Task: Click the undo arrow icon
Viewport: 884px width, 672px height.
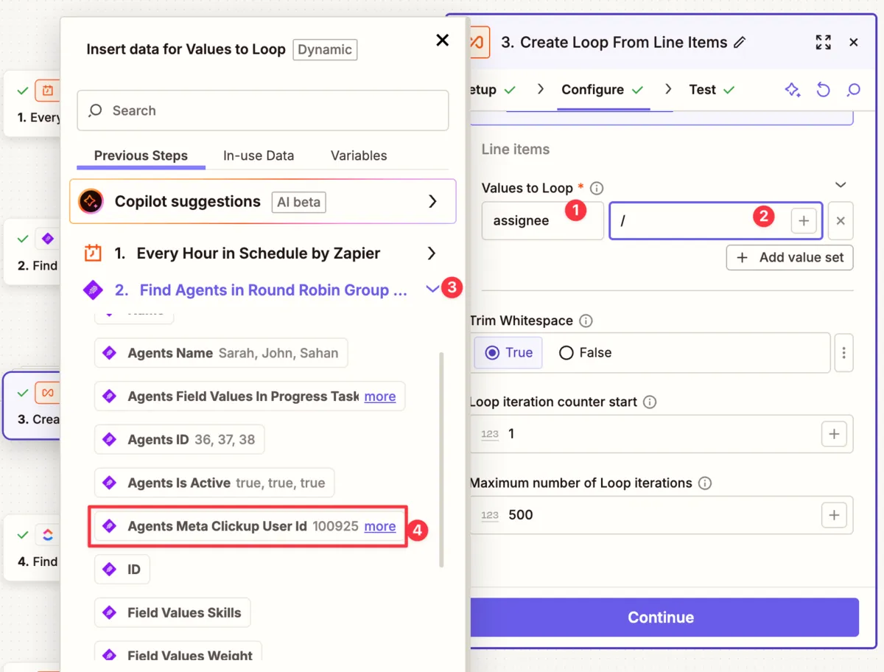Action: 823,90
